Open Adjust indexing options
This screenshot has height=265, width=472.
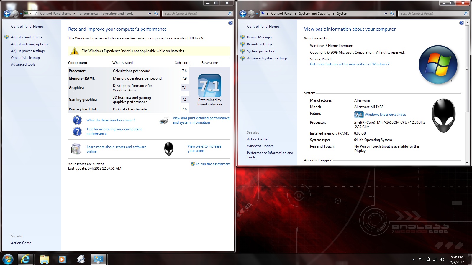tap(29, 44)
